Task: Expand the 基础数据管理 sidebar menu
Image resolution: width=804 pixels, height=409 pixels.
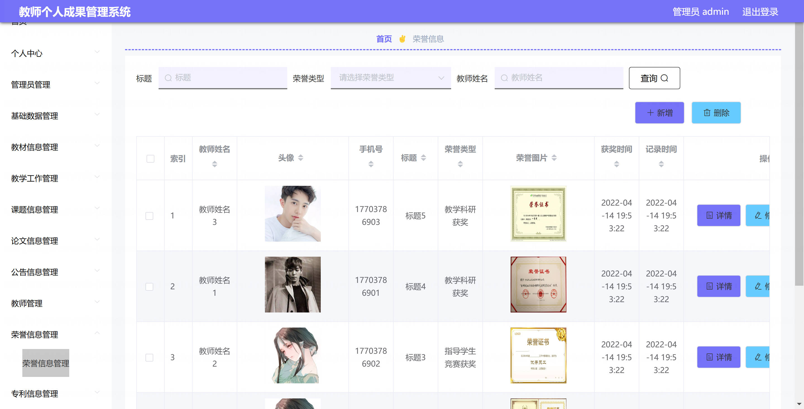Action: (56, 116)
